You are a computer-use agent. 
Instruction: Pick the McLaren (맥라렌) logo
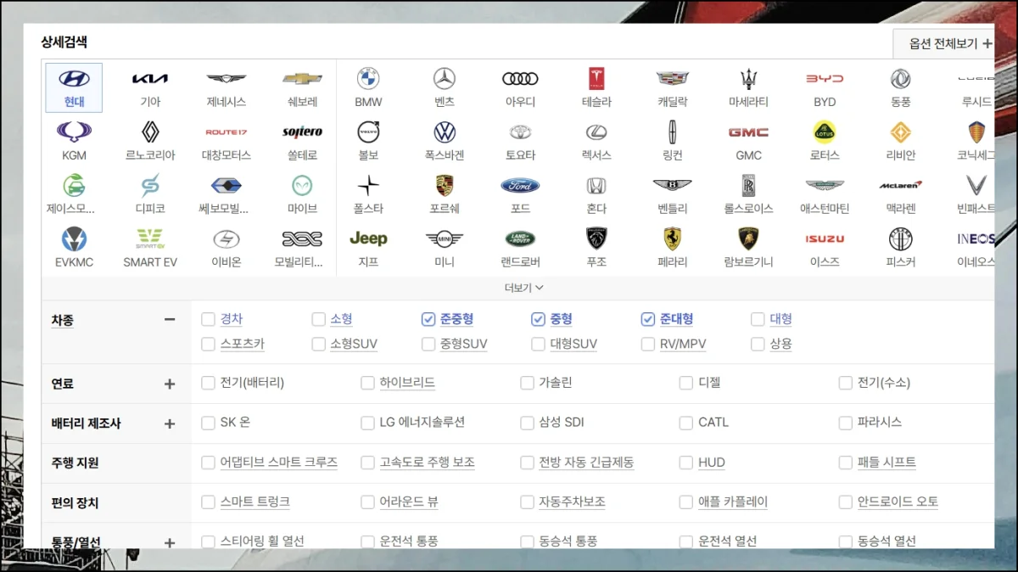click(900, 185)
